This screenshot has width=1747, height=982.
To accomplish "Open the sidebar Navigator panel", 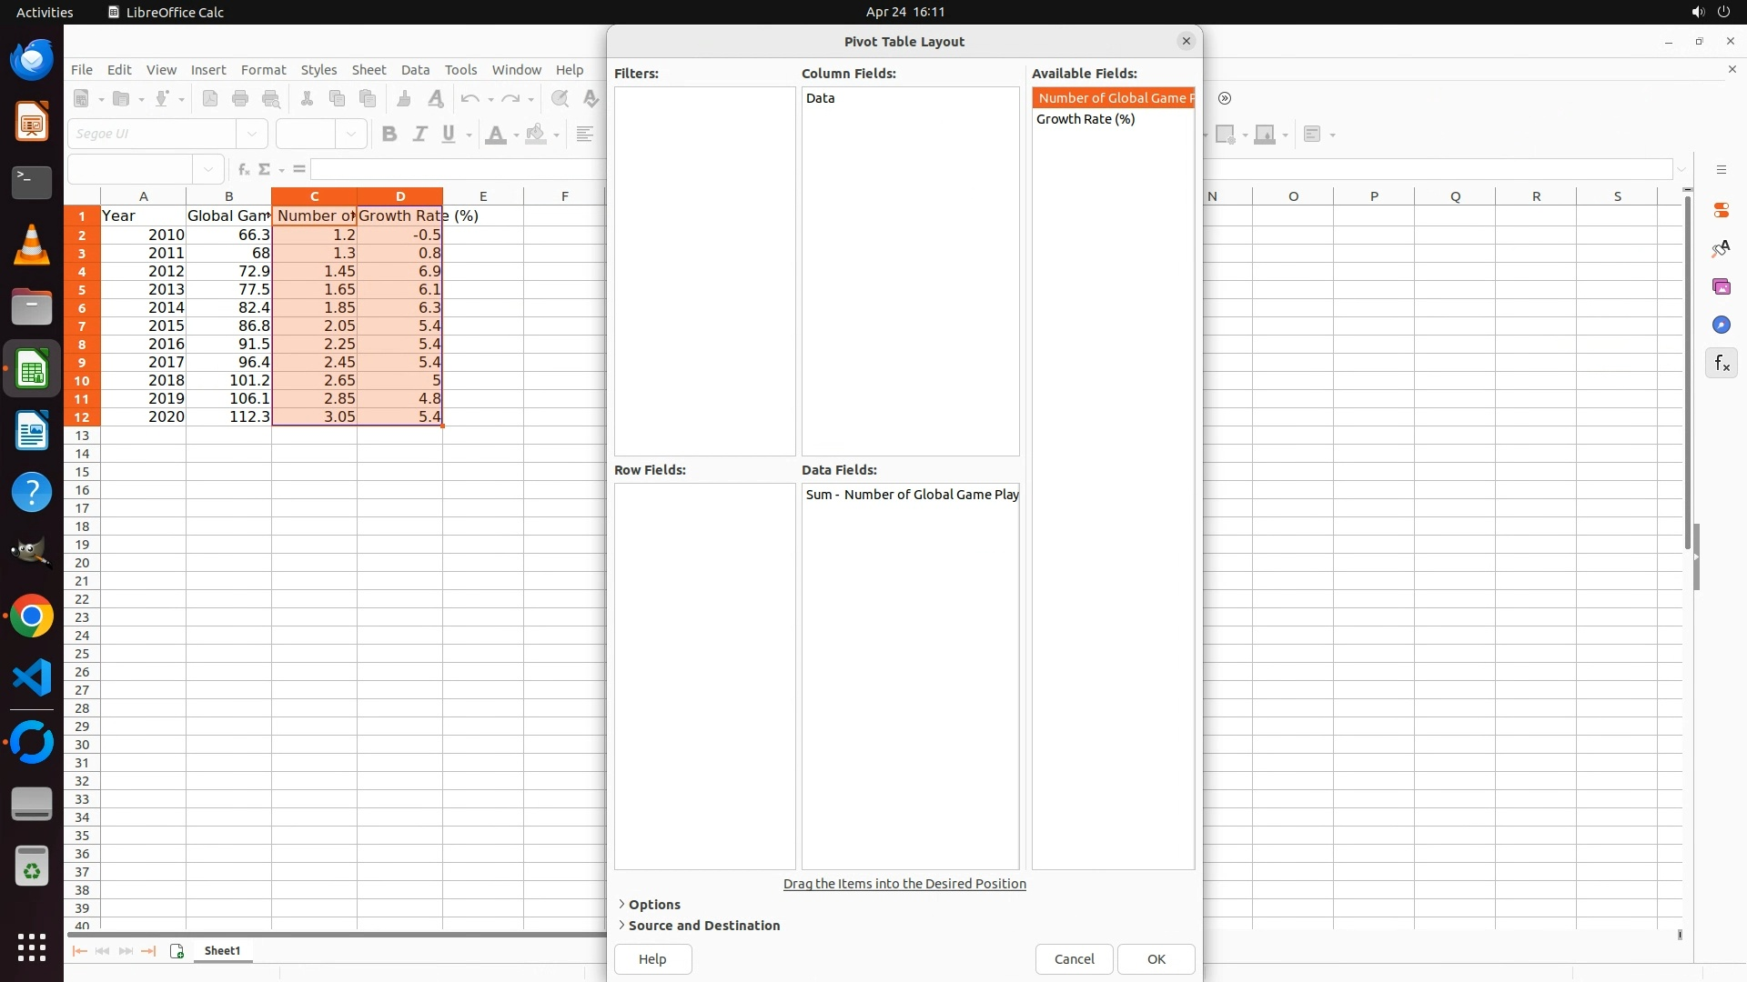I will coord(1721,326).
